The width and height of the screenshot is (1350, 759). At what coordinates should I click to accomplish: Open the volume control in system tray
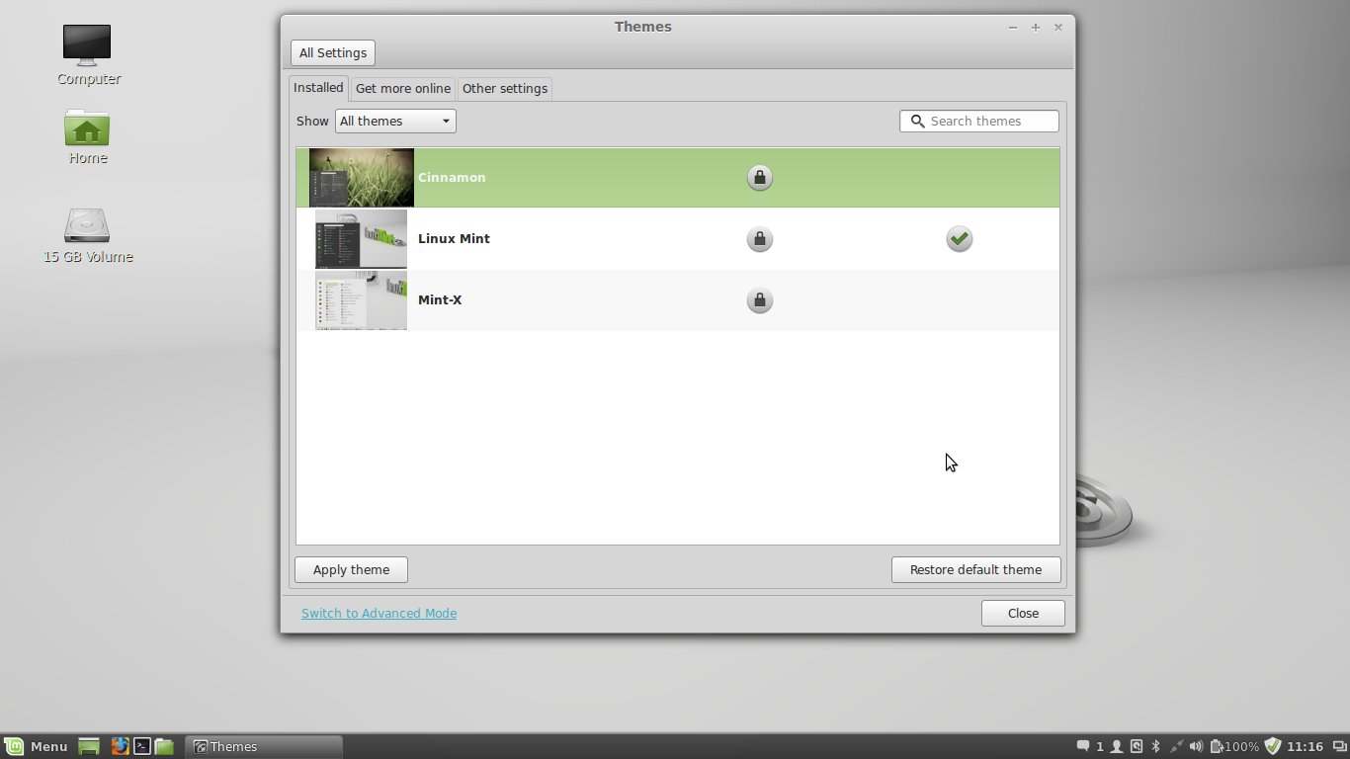point(1196,746)
